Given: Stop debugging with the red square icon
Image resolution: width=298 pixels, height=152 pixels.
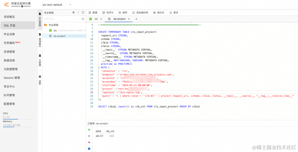Looking at the screenshot, I should pyautogui.click(x=89, y=142).
